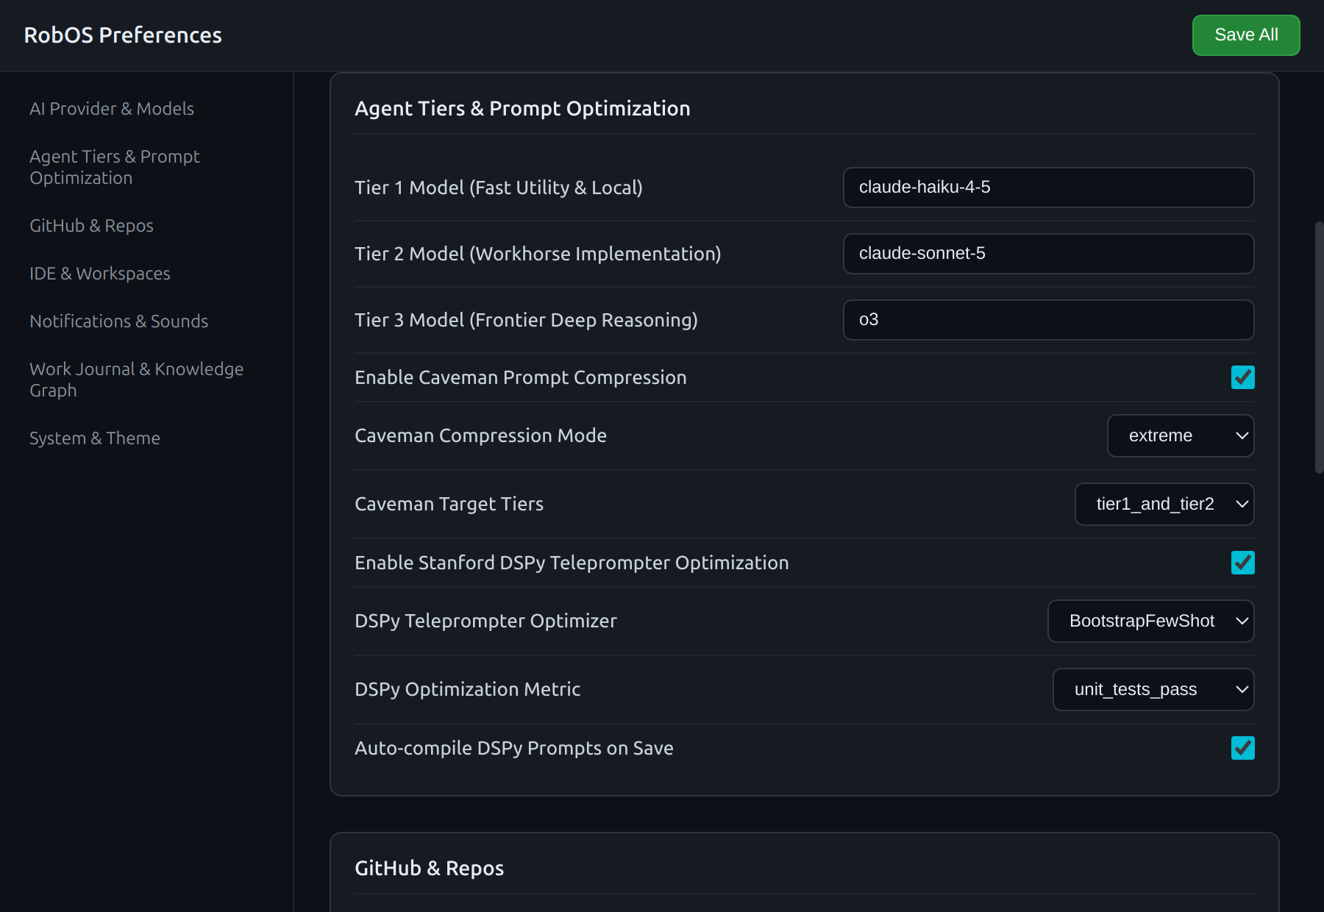Click the Save All button
The image size is (1324, 912).
pos(1246,35)
